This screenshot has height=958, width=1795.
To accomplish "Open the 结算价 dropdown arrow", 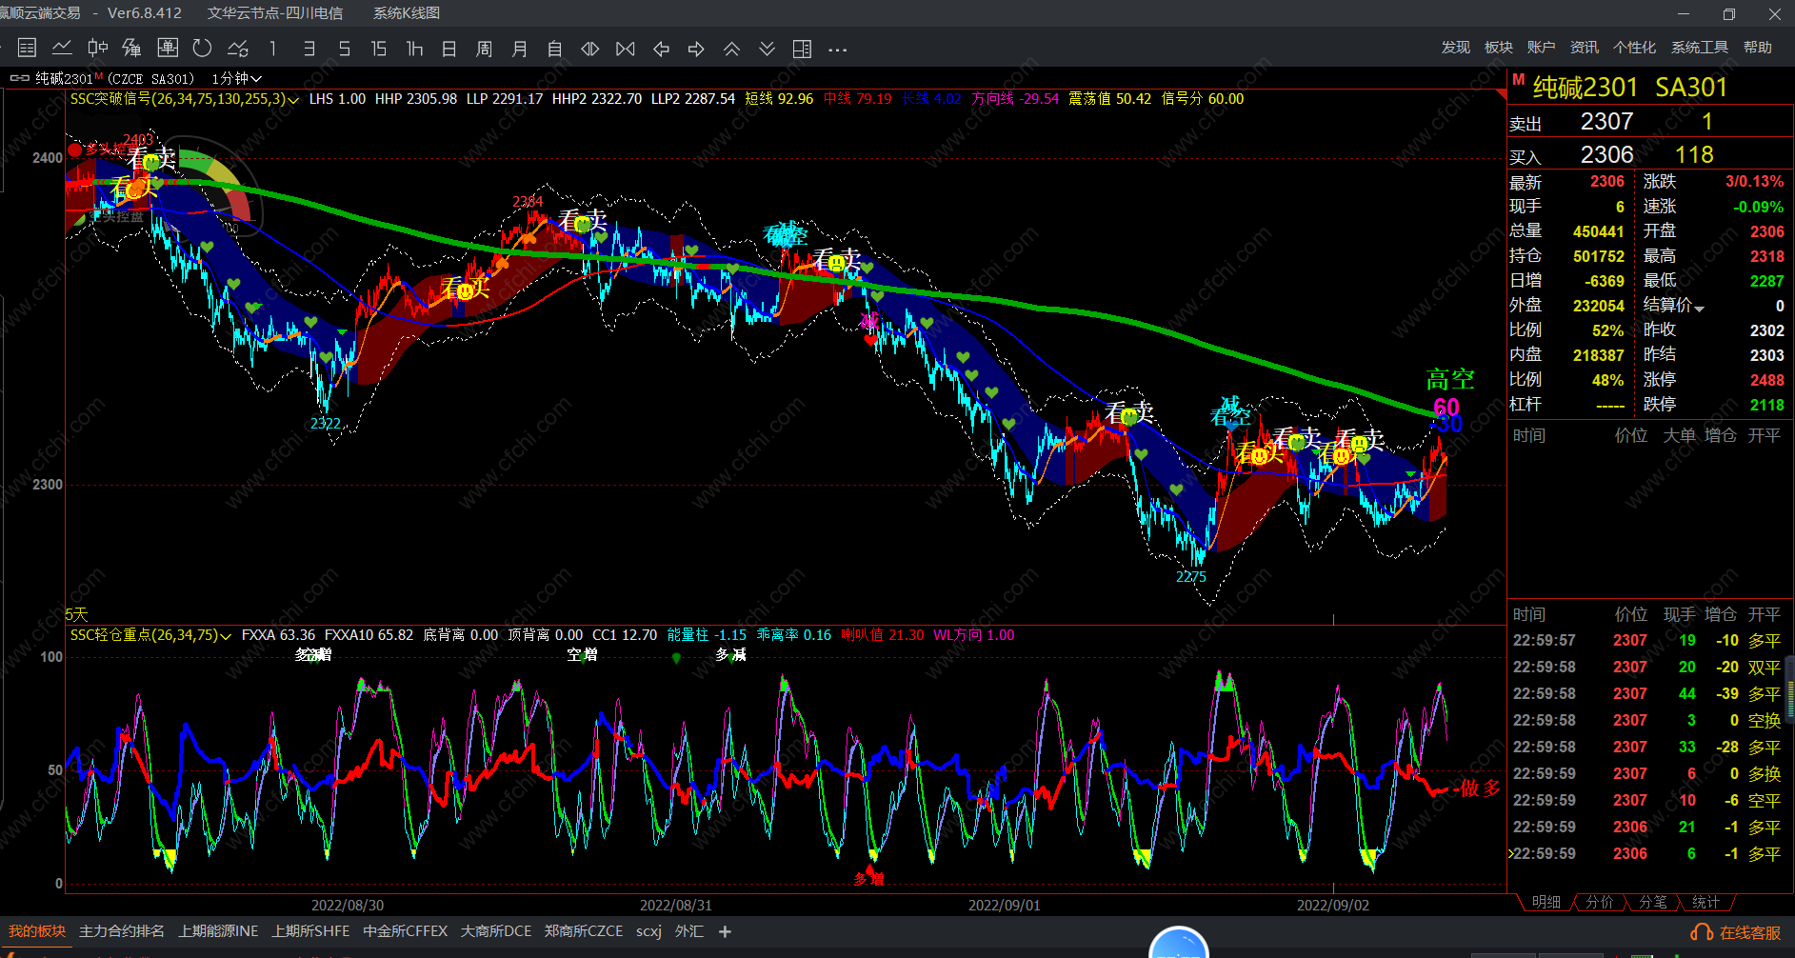I will 1700,308.
